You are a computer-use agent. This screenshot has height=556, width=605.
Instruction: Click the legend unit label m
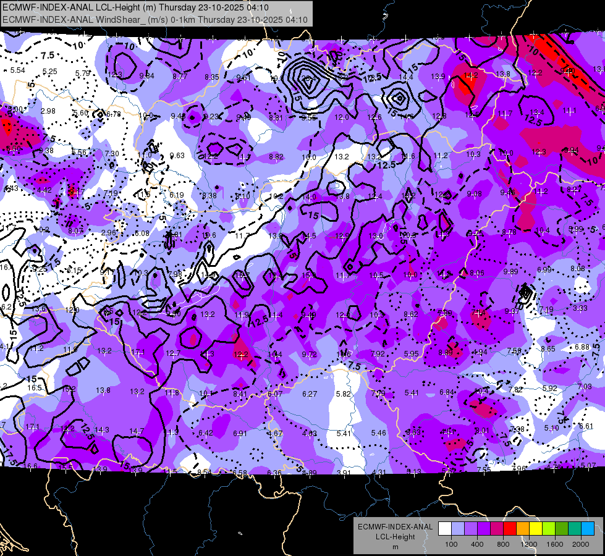click(395, 547)
